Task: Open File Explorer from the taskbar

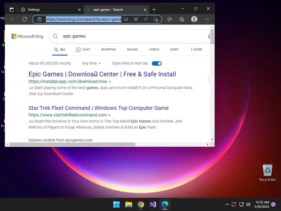Action: tap(129, 204)
